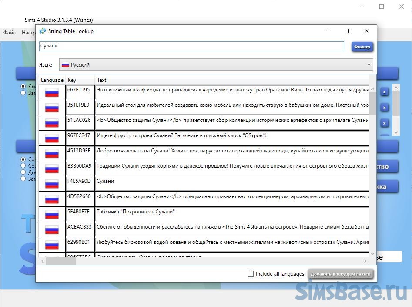Open the Язык language dropdown

(x=216, y=64)
